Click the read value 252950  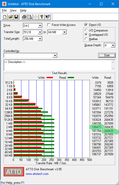[x=109, y=116]
